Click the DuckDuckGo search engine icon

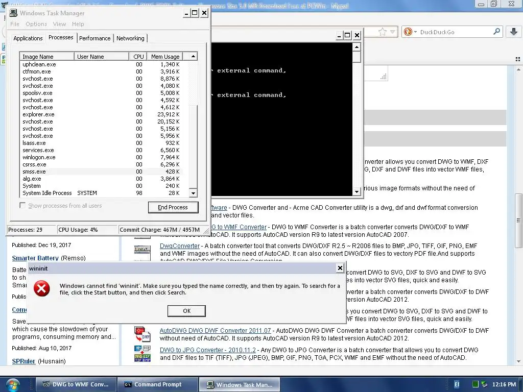tap(408, 32)
